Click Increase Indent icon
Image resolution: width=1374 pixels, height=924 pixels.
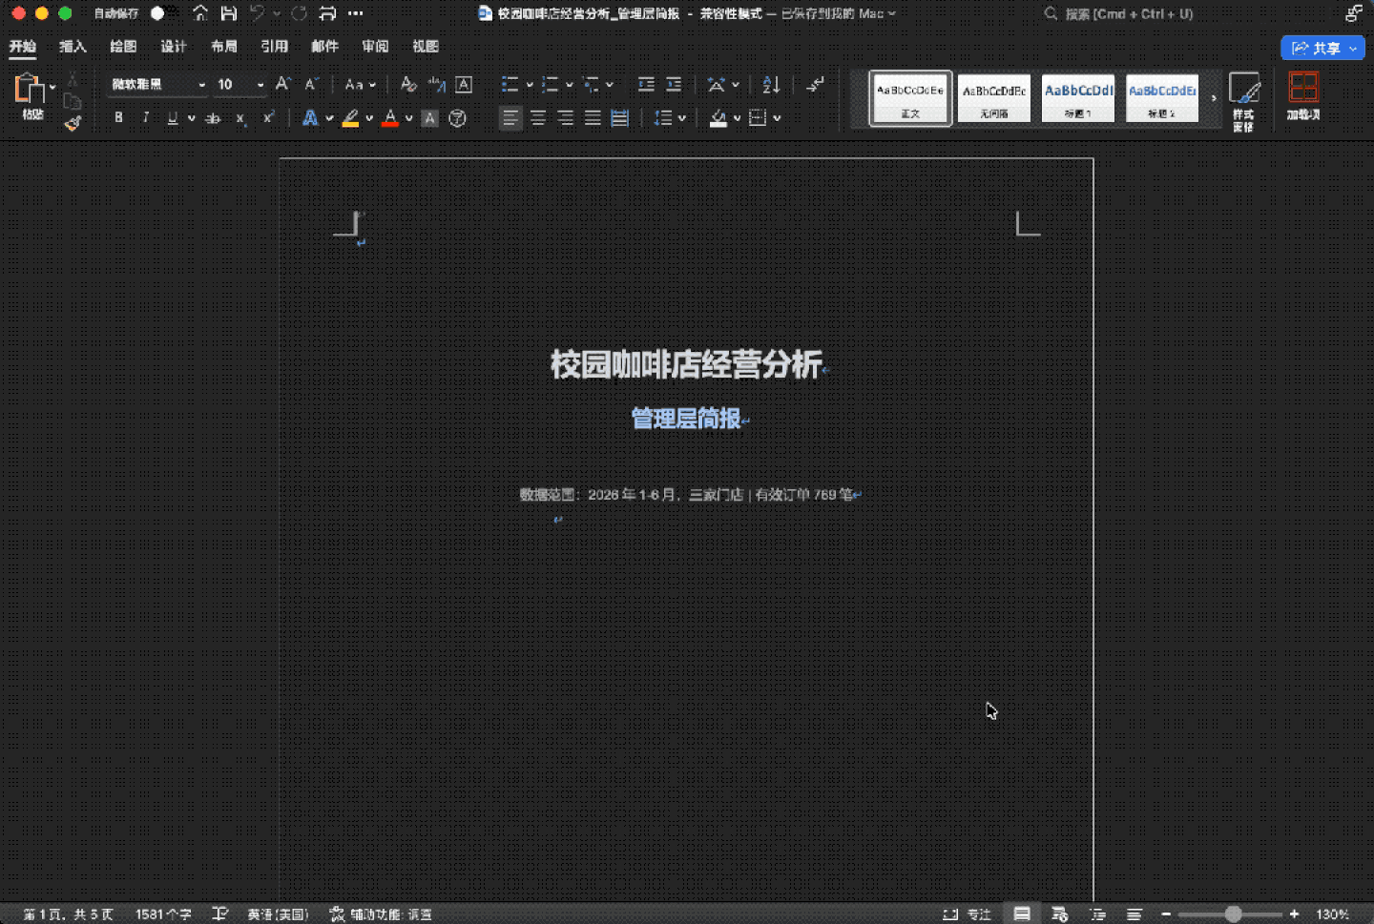(x=674, y=84)
